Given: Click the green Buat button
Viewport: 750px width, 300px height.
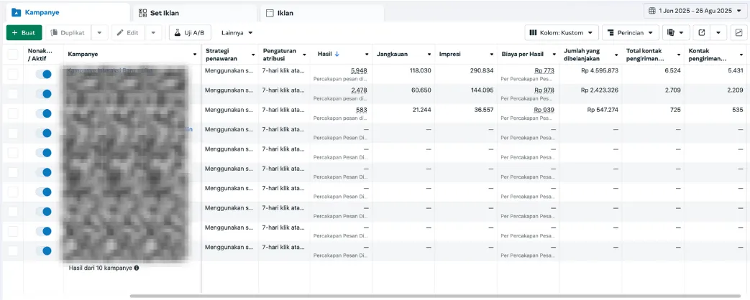Looking at the screenshot, I should pos(24,32).
